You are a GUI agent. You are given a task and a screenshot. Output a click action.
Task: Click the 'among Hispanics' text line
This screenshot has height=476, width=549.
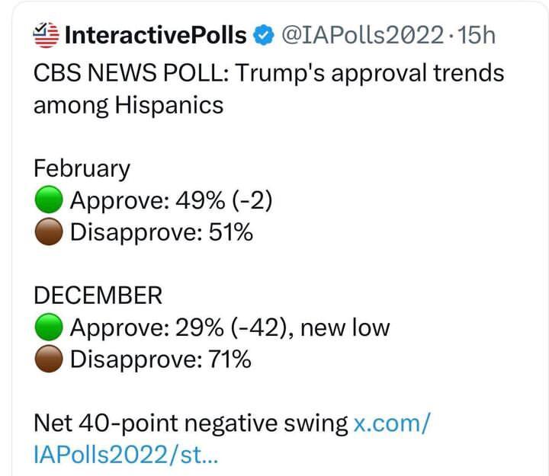pos(128,105)
